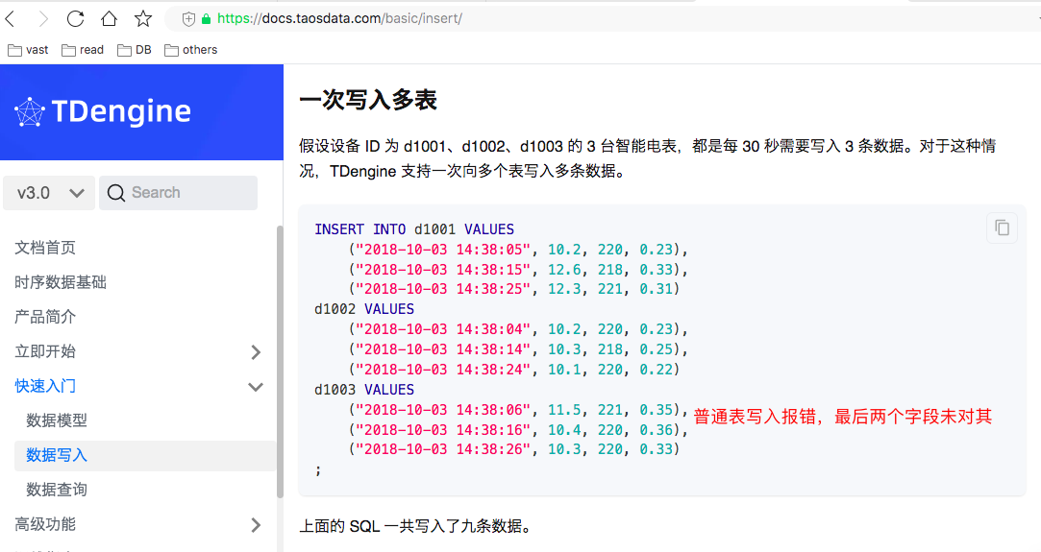Reload the page with the refresh icon
Screen dimensions: 1041x552
tap(75, 18)
